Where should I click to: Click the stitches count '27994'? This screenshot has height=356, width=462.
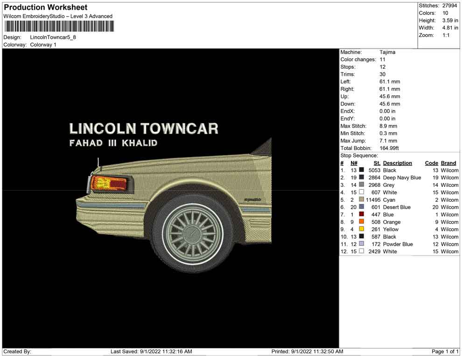tap(449, 6)
